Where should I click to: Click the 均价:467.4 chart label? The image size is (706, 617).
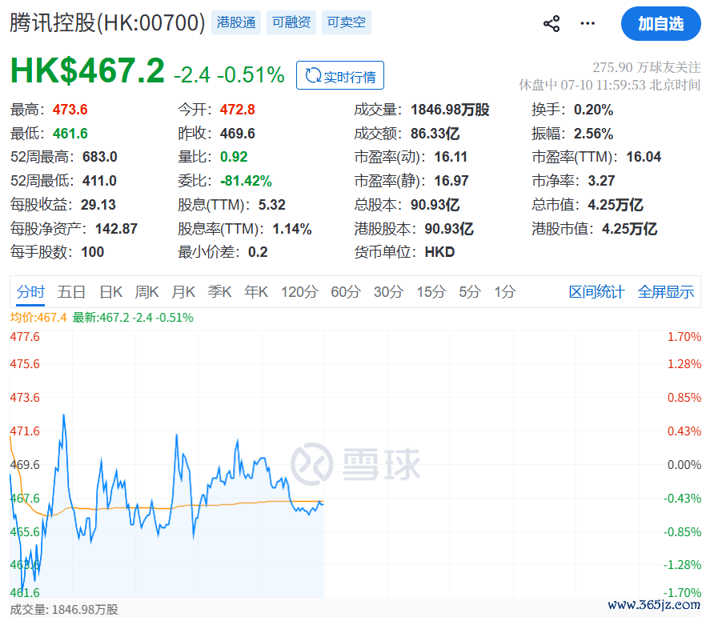pyautogui.click(x=38, y=317)
